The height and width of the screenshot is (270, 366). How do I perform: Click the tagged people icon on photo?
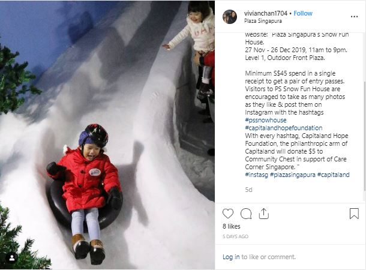tap(12, 258)
